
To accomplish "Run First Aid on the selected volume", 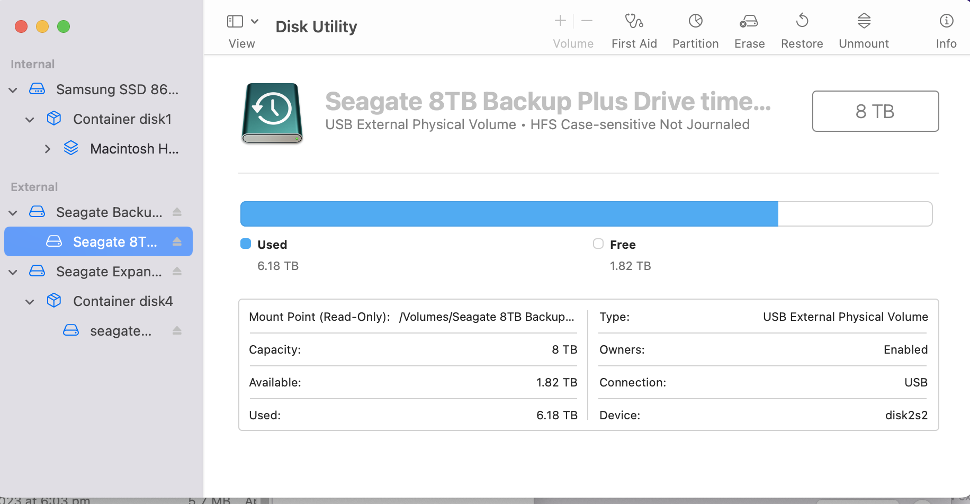I will 634,22.
